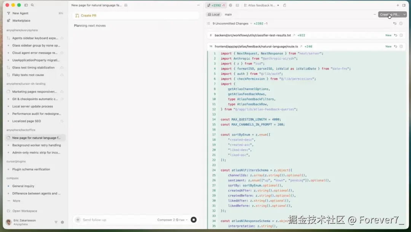Screen dimensions: 411x232
Task: Click the cloud icon on Agents sidebar keyboard row
Action: 62,38
